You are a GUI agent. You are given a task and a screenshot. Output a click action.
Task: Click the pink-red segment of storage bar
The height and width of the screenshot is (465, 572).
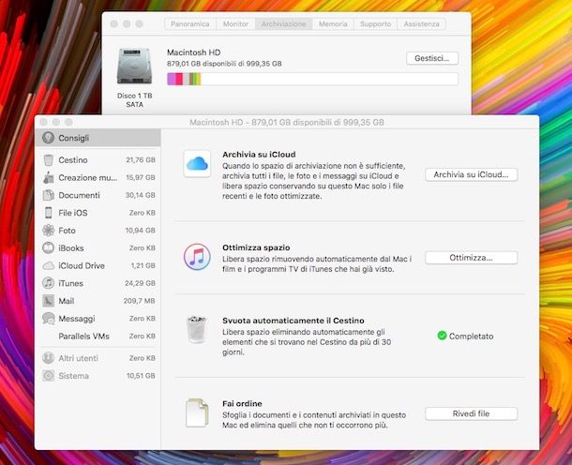coord(179,79)
